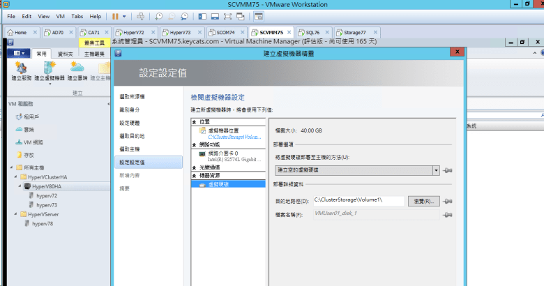Viewport: 544px width, 286px height.
Task: Pin the virtual disk deployment method setting
Action: 446,170
